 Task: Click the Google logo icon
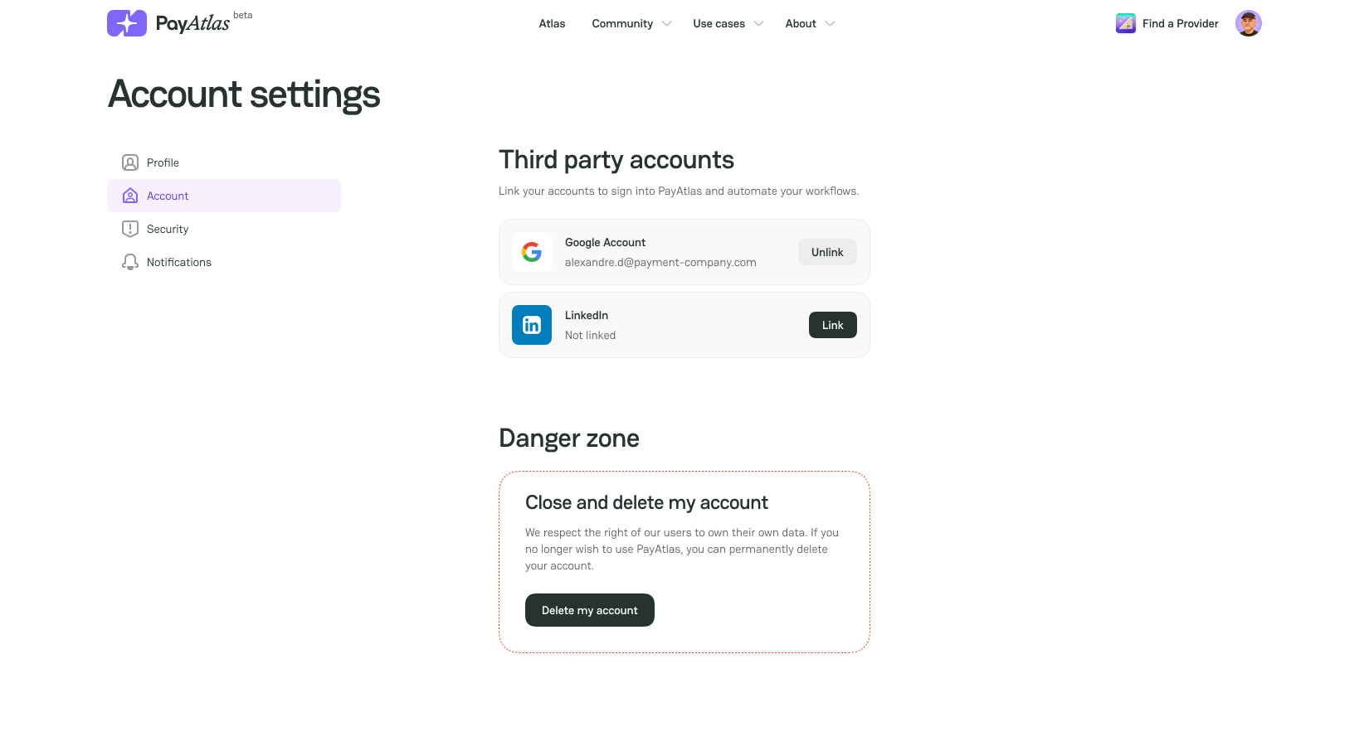(532, 252)
